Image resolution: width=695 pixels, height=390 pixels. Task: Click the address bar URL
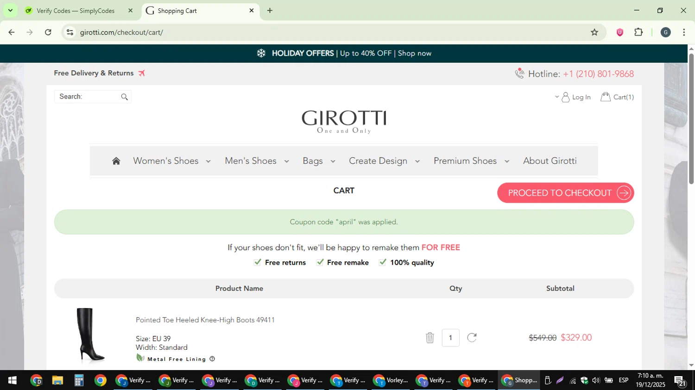pos(121,32)
